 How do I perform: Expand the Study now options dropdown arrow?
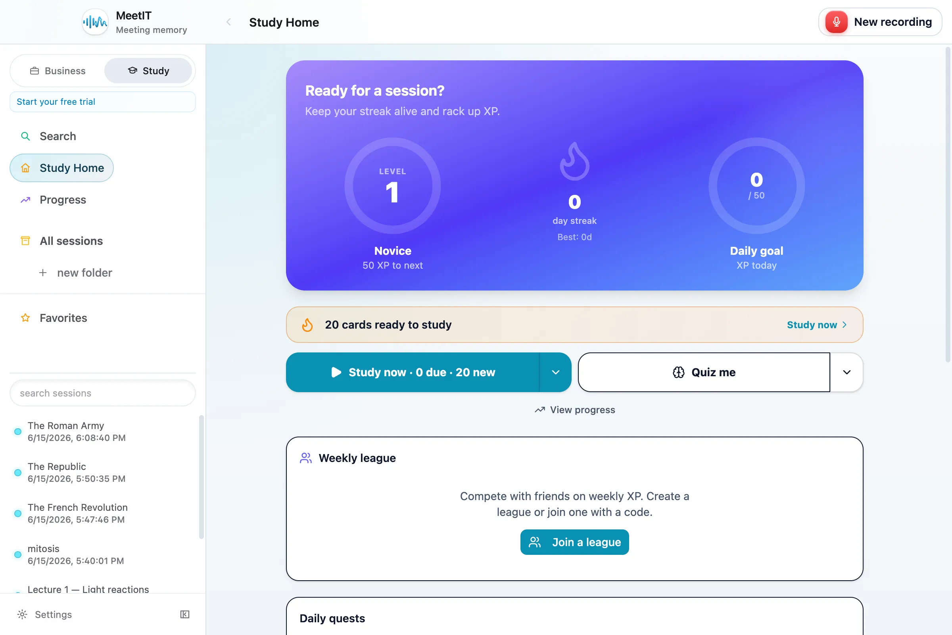555,372
